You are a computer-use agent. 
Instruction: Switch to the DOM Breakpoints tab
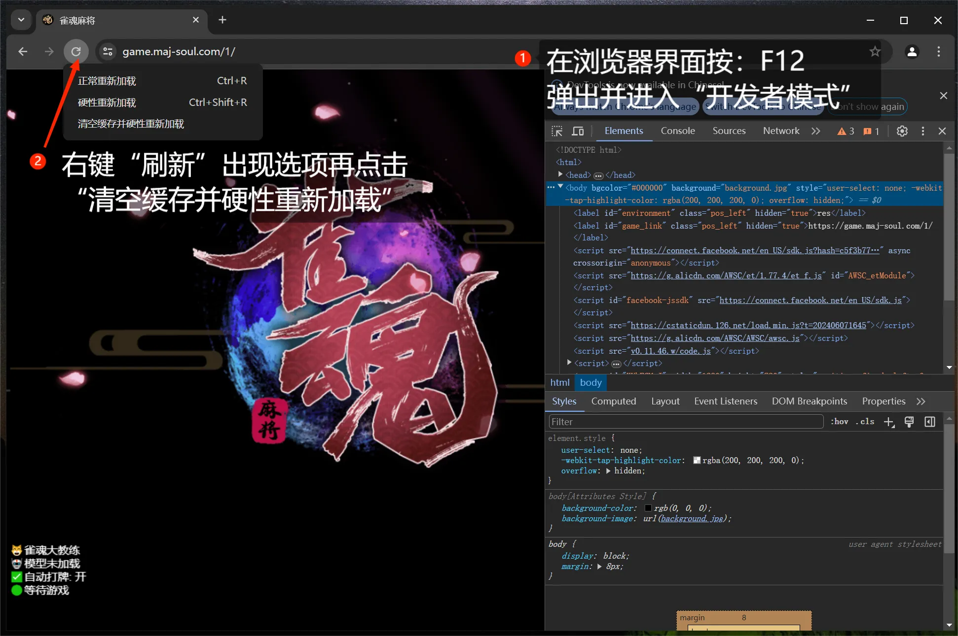[x=810, y=401]
